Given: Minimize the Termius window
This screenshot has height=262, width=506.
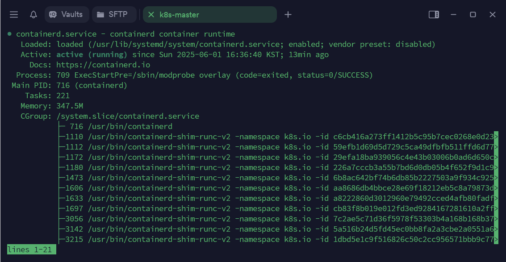Looking at the screenshot, I should click(x=454, y=15).
